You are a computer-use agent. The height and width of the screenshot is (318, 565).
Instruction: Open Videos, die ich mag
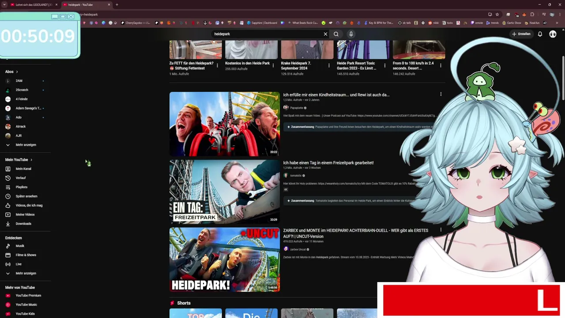tap(24, 205)
